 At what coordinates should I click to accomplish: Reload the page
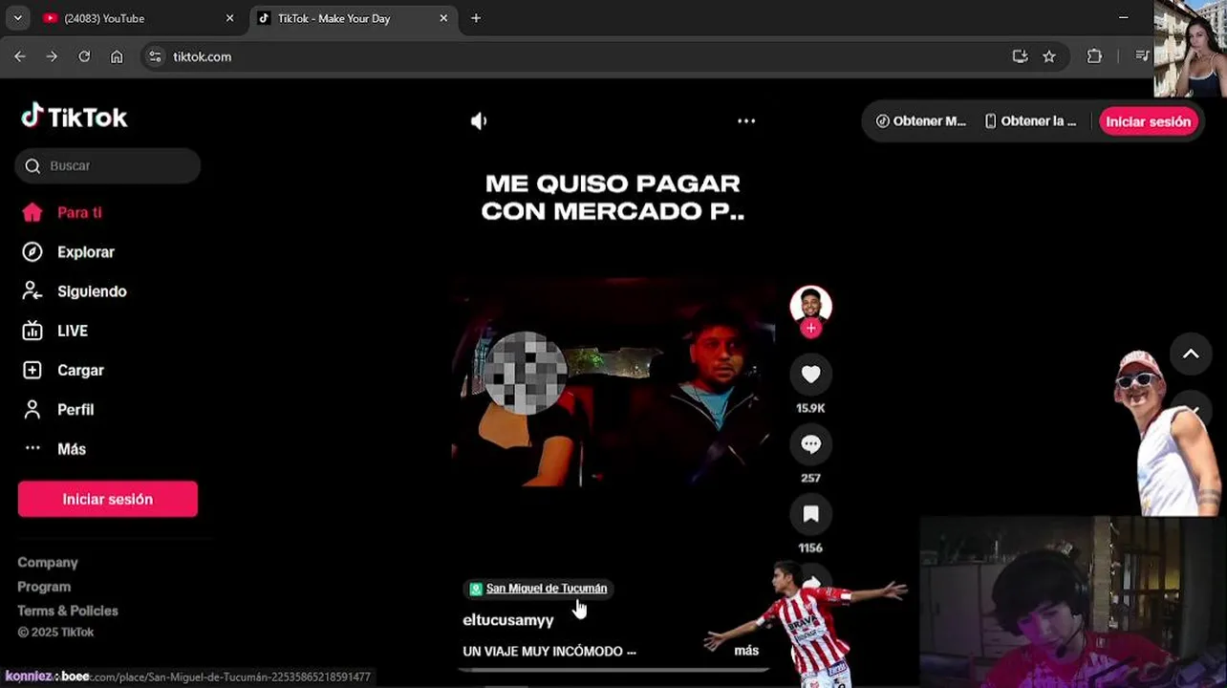coord(84,56)
